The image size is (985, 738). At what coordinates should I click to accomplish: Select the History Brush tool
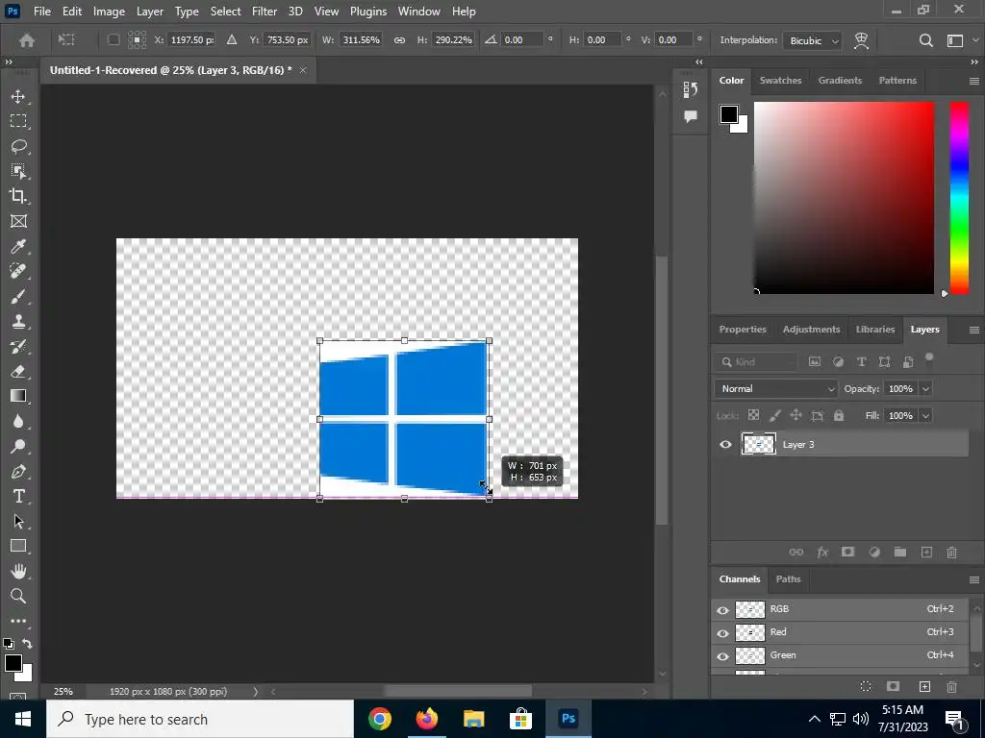pos(18,346)
